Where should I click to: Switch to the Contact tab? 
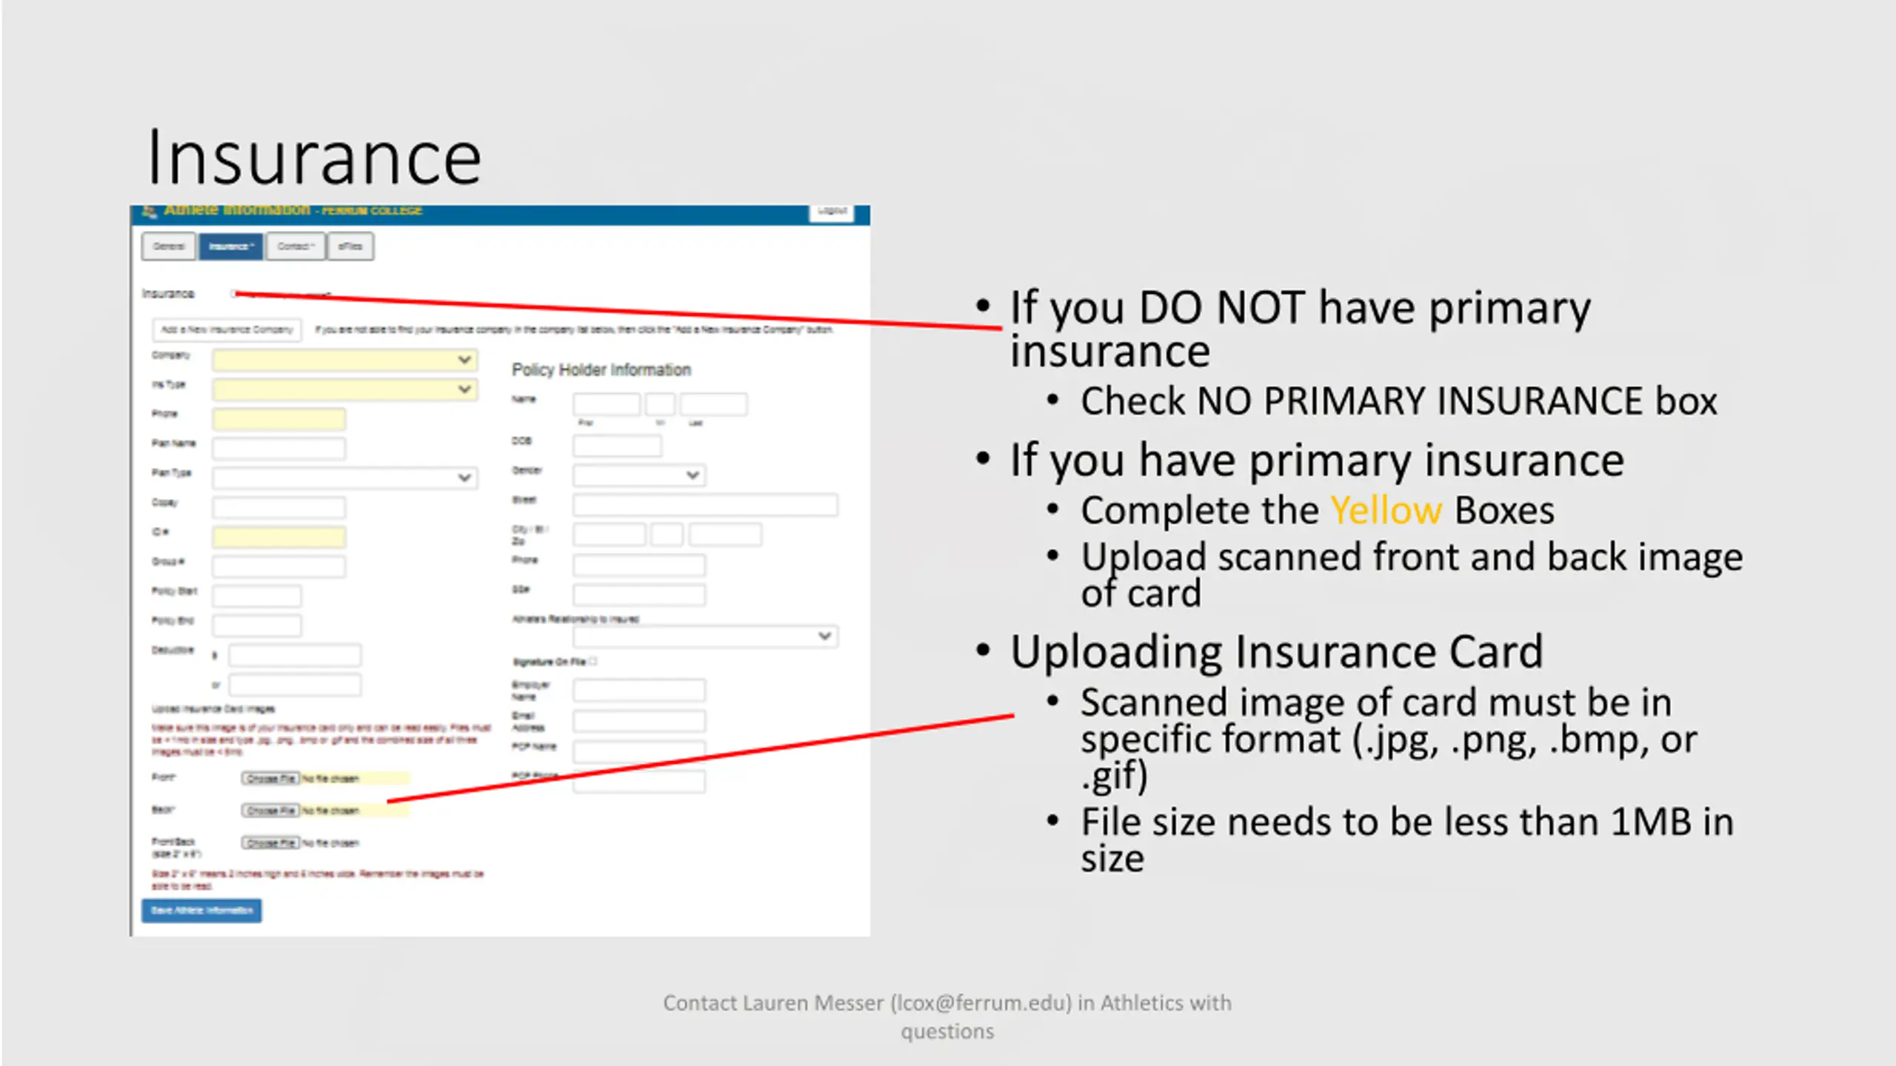(296, 247)
